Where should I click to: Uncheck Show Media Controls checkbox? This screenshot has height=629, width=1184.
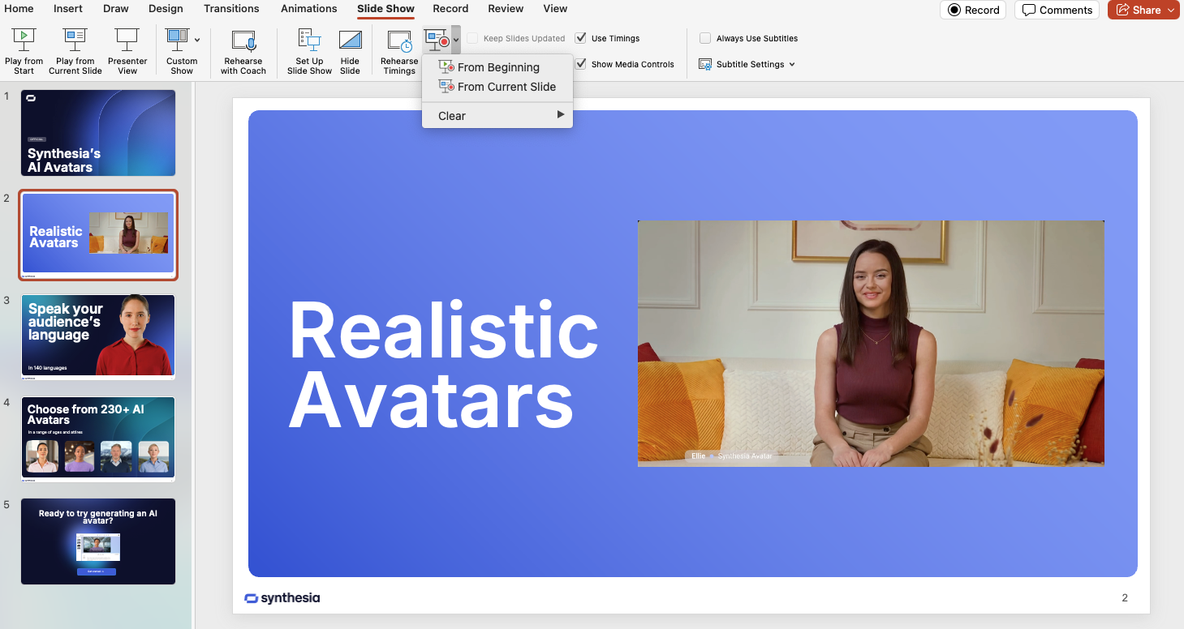tap(580, 64)
